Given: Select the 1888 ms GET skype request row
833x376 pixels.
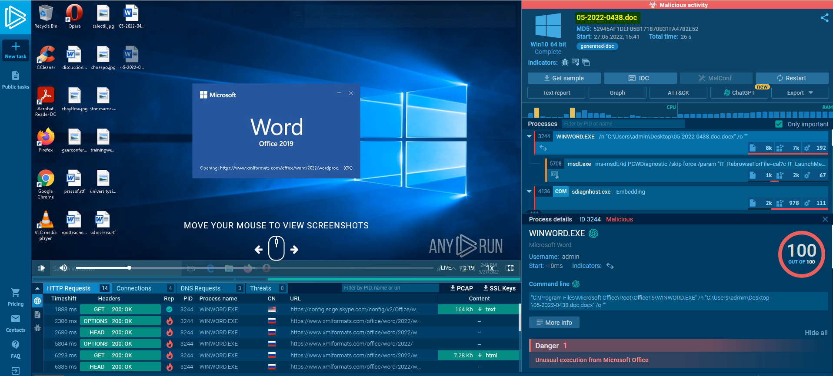Looking at the screenshot, I should pyautogui.click(x=281, y=310).
